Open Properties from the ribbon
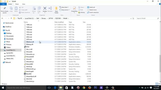 pos(74,9)
